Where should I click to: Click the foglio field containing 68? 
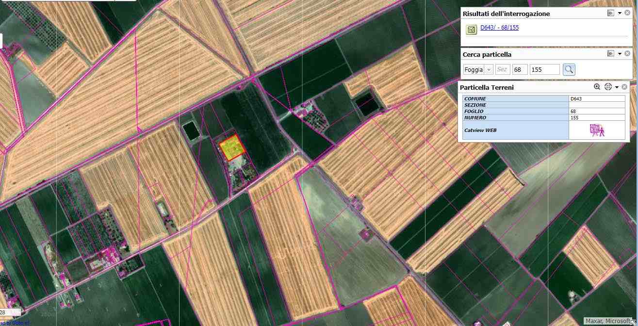(520, 69)
